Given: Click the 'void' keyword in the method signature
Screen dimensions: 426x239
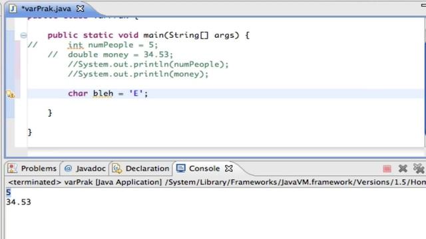Looking at the screenshot, I should (x=128, y=35).
